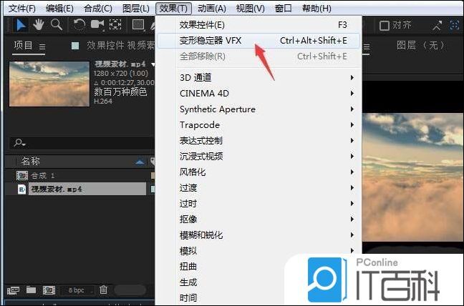Open the 项目 panel menu icon

click(42, 46)
